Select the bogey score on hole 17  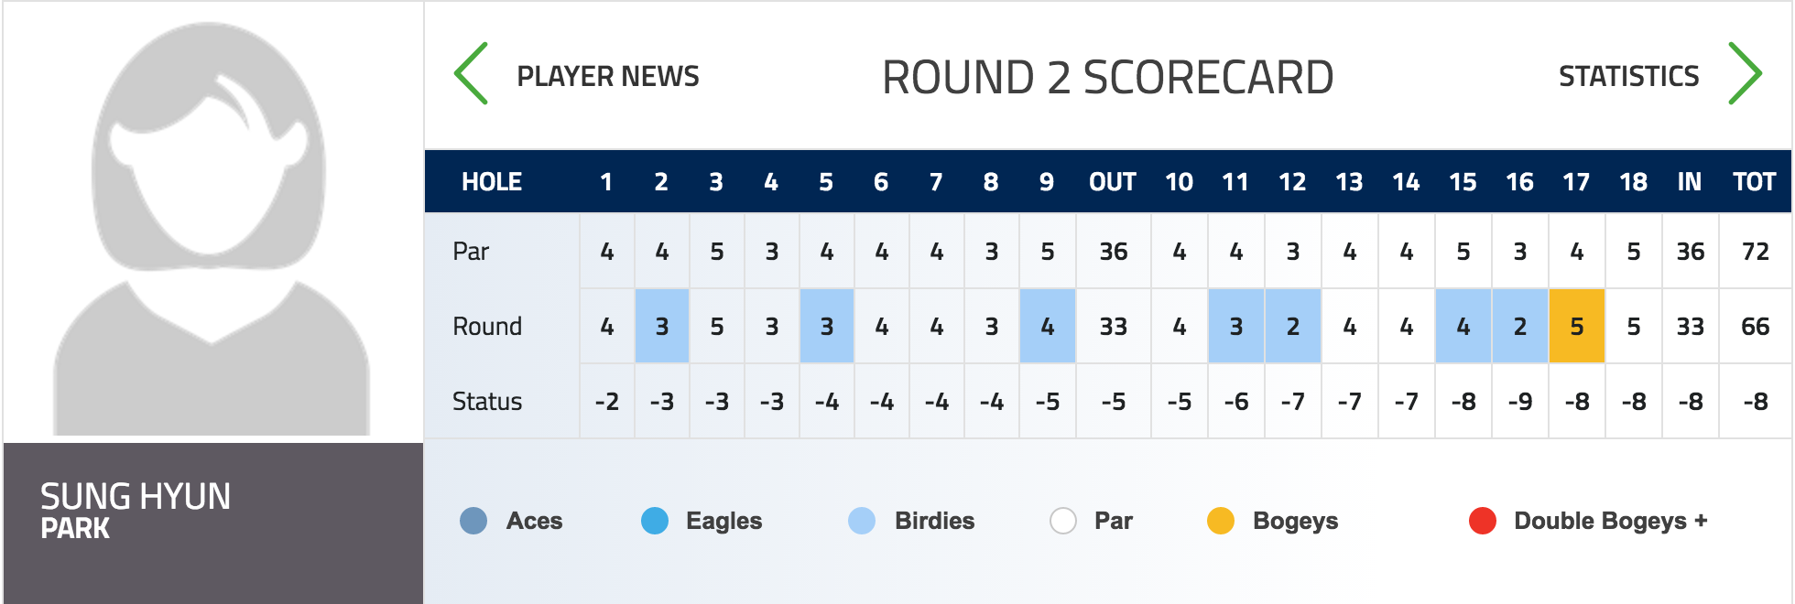pos(1576,326)
